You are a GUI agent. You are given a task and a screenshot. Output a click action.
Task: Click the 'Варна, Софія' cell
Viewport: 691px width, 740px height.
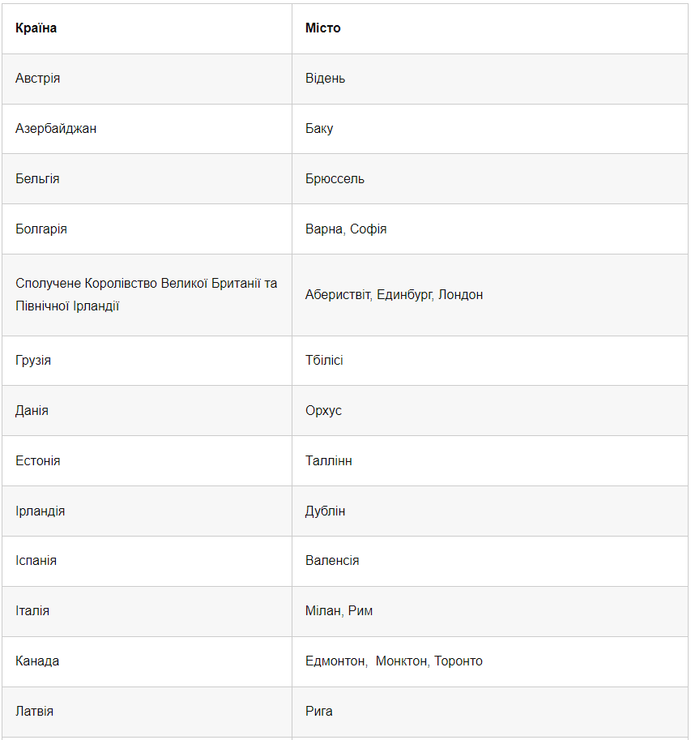point(346,229)
